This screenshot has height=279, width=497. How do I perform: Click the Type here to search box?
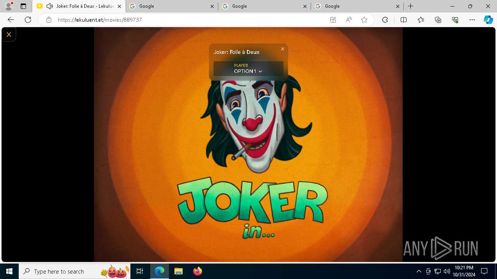click(75, 271)
